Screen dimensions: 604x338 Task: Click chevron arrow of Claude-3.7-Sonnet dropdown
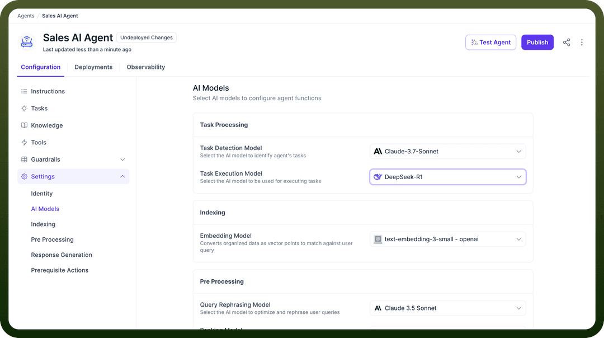[x=518, y=152]
